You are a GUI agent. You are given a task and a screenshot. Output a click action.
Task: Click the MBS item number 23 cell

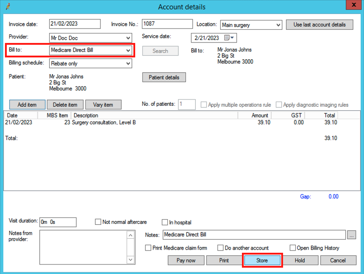pos(67,123)
